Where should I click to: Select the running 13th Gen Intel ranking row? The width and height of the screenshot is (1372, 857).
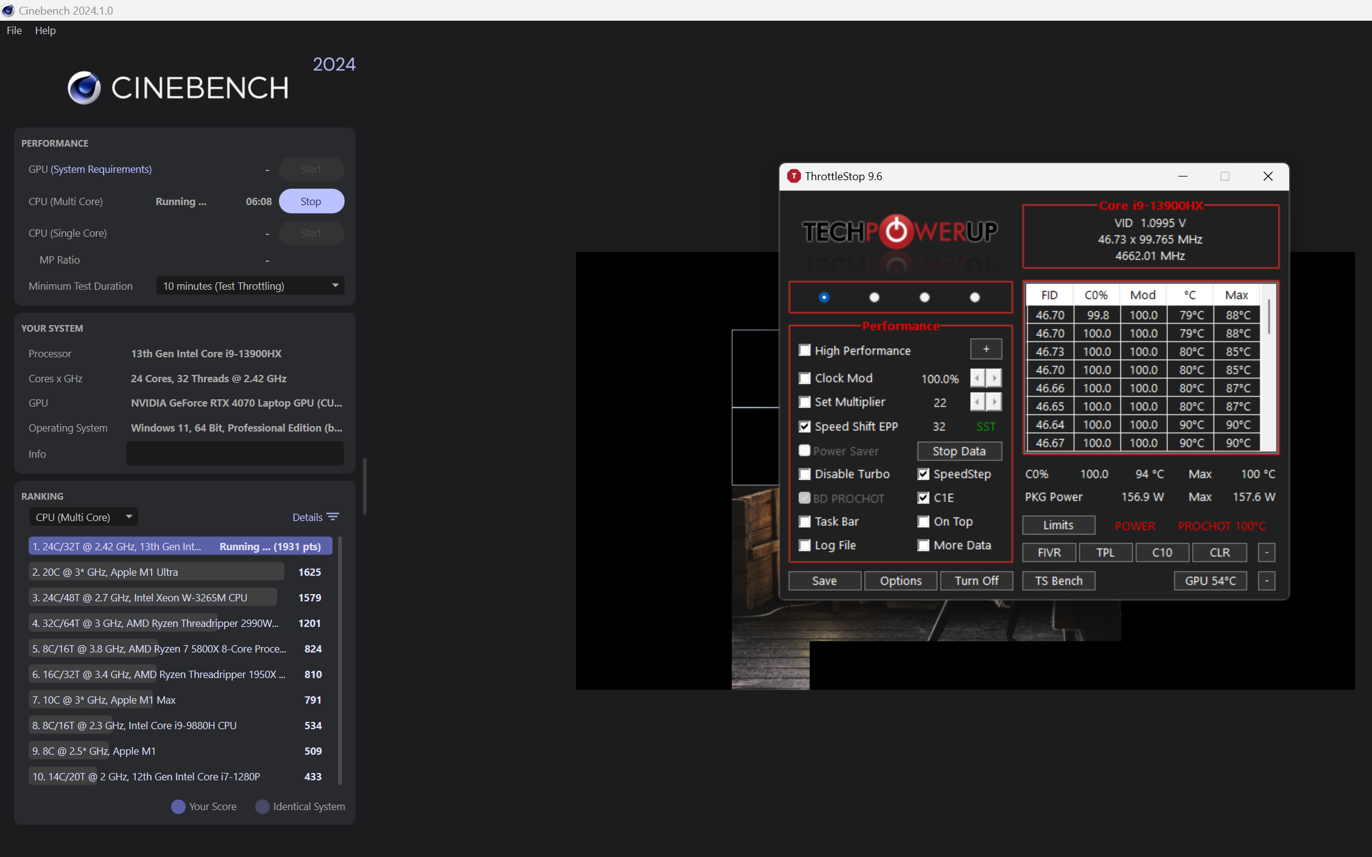180,546
